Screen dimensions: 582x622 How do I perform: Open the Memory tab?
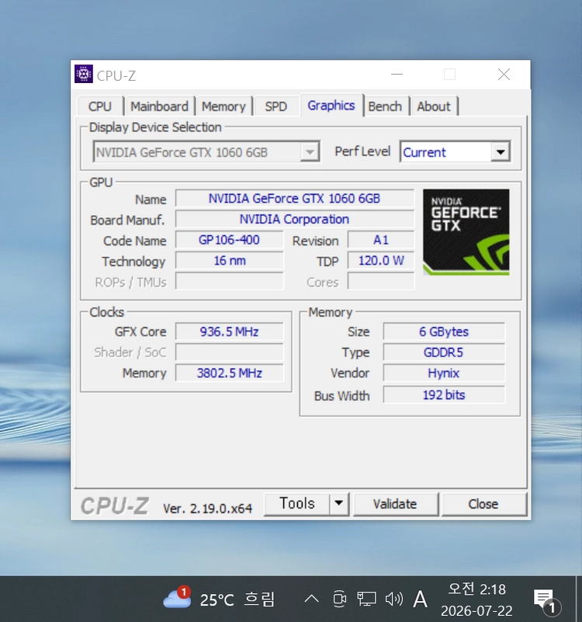[x=223, y=106]
